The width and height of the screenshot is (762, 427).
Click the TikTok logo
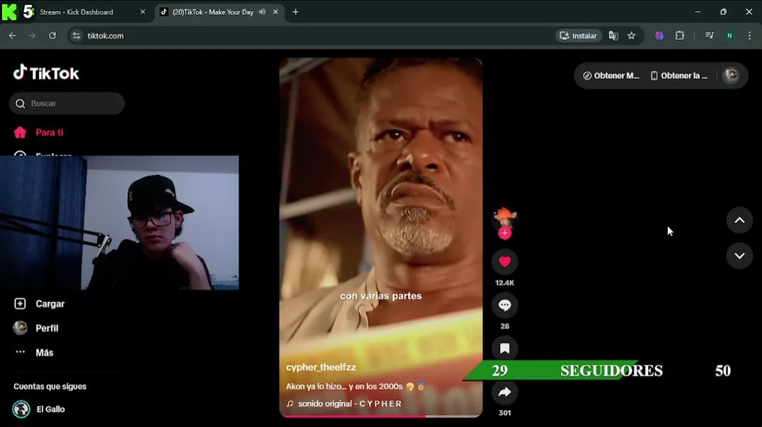pyautogui.click(x=46, y=73)
